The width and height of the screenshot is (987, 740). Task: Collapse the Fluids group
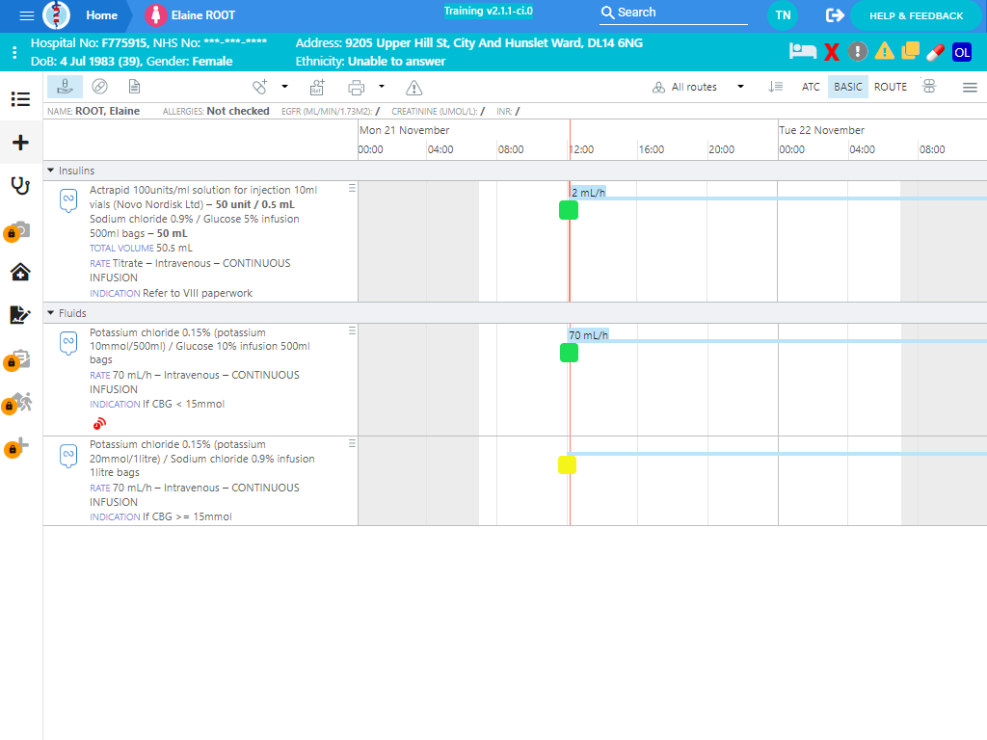tap(51, 313)
